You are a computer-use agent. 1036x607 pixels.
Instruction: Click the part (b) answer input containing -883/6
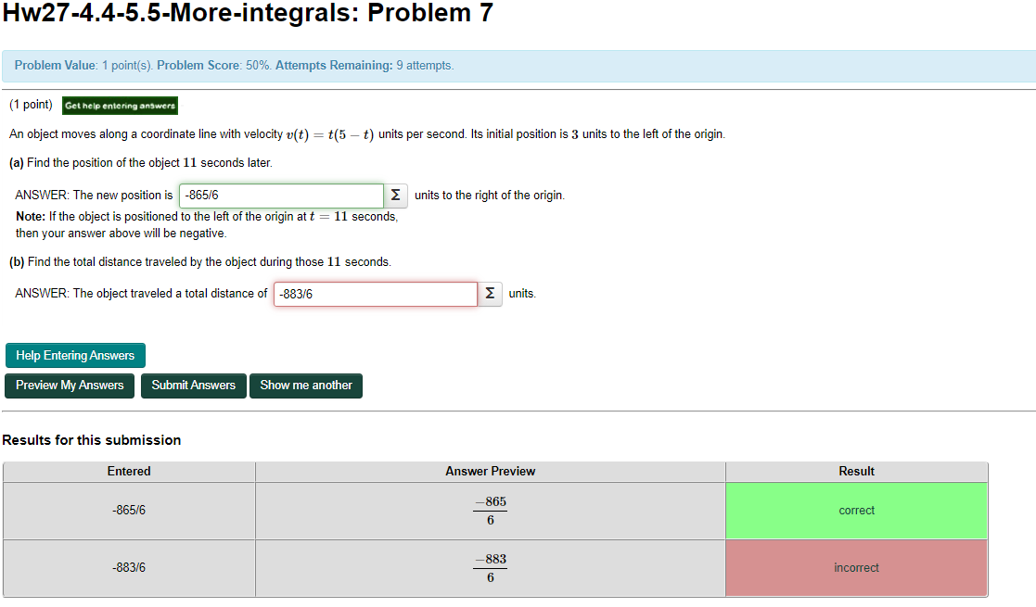pos(375,293)
